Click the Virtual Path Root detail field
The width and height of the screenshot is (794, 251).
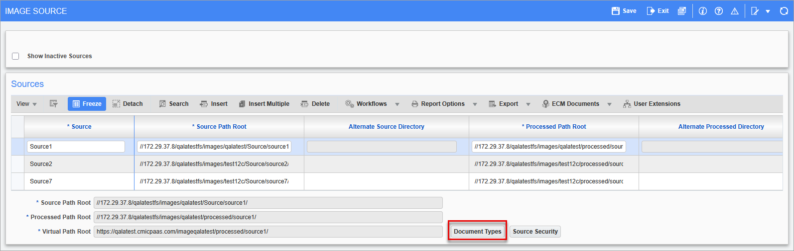(x=268, y=232)
